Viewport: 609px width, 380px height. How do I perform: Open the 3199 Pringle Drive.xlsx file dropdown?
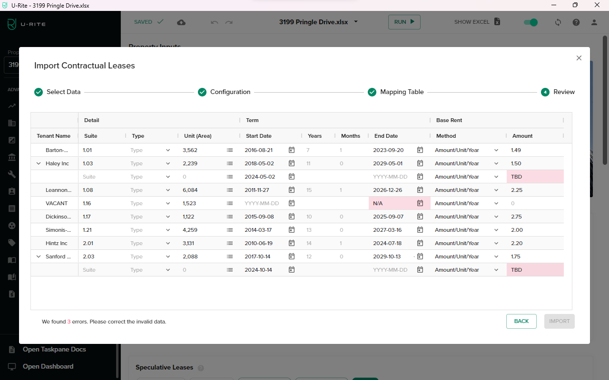(356, 22)
